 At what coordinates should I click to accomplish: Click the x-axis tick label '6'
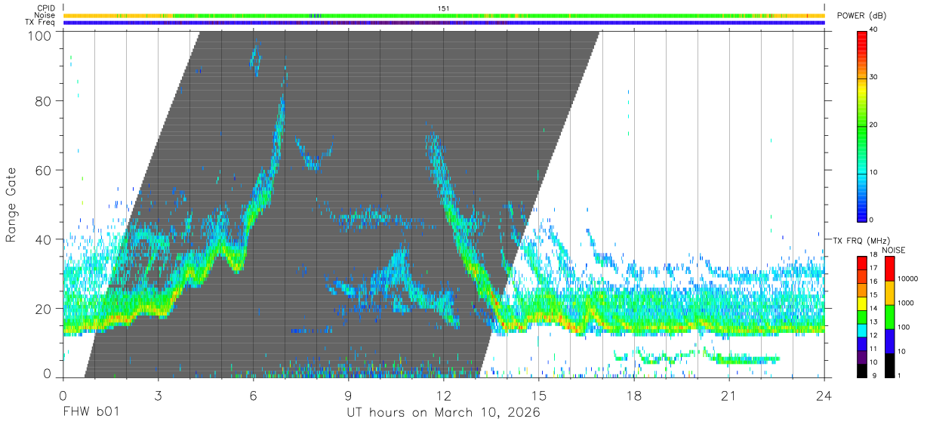point(253,395)
